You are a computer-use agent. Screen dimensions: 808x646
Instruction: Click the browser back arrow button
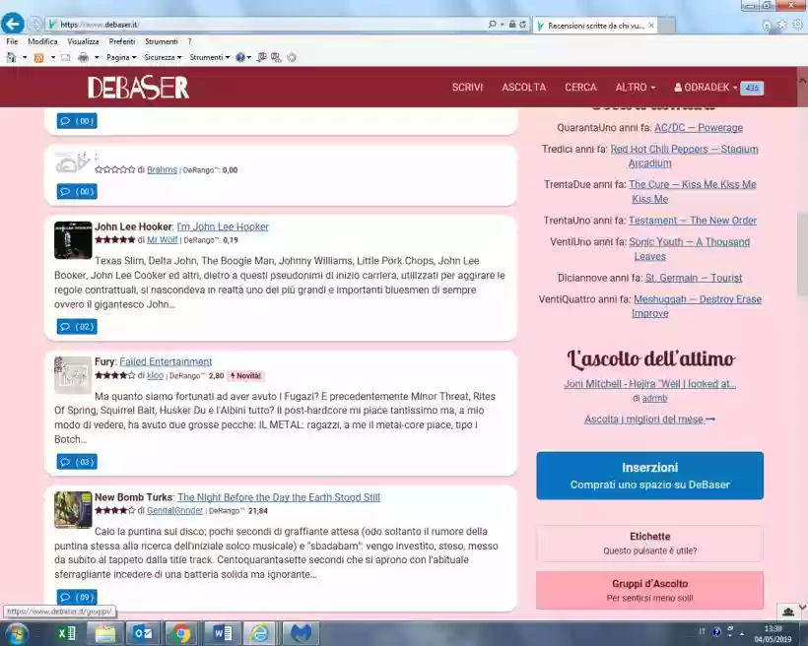pyautogui.click(x=13, y=24)
